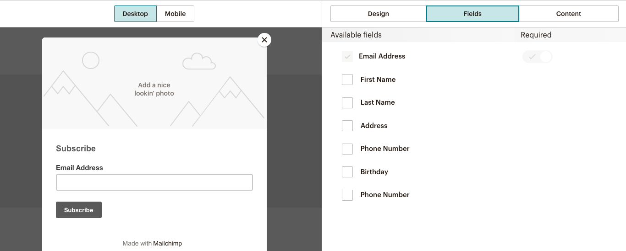Screen dimensions: 626x251
Task: Click the photo placeholder image area
Action: pos(154,83)
